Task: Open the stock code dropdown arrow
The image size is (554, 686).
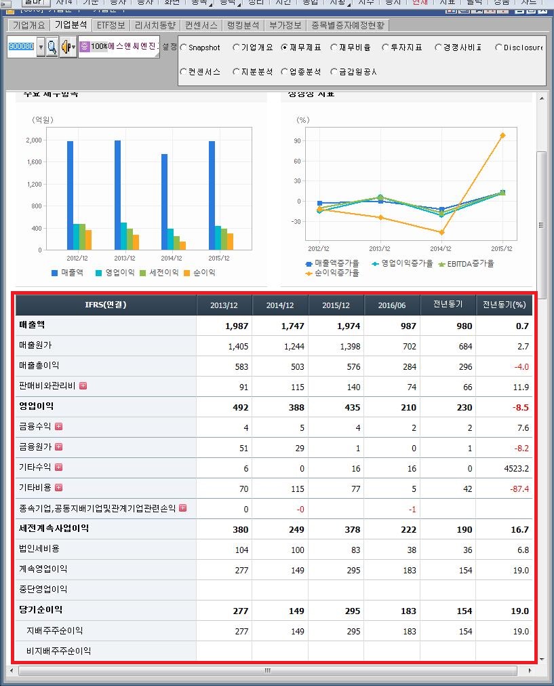Action: (40, 47)
